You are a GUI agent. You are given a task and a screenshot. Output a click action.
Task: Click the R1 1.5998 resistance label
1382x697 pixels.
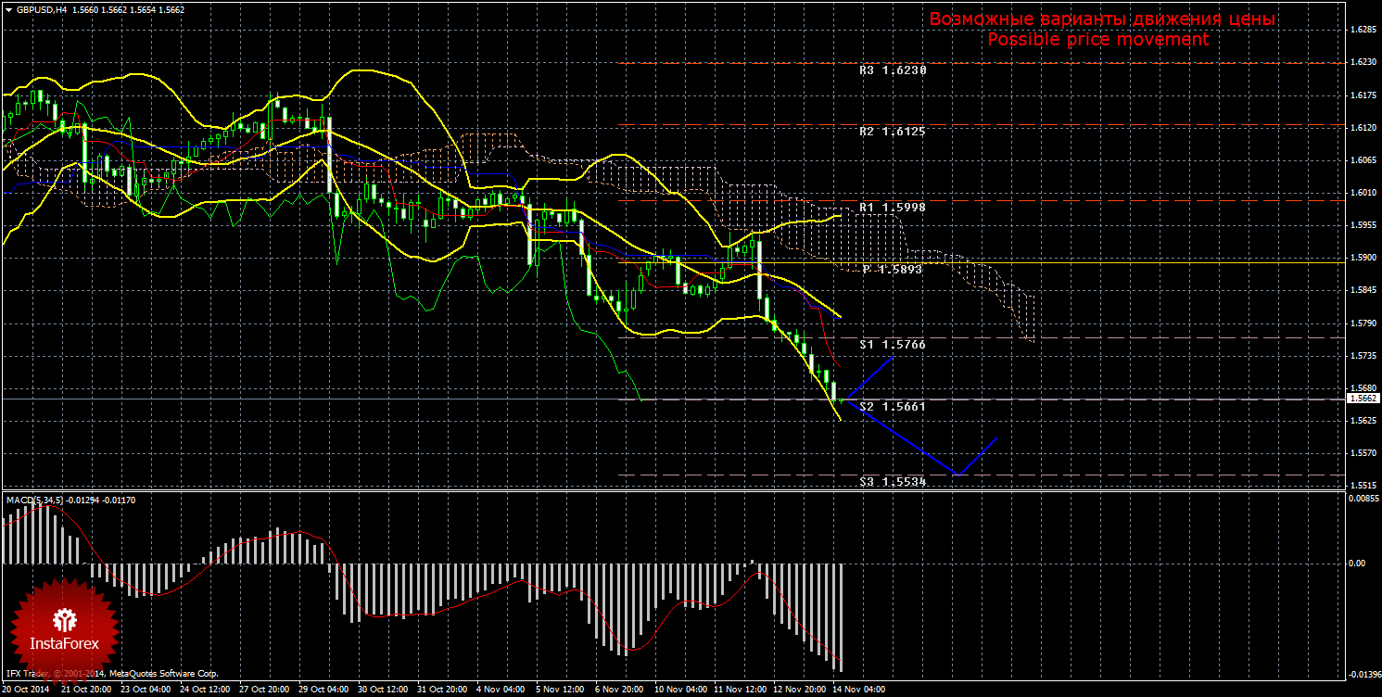[892, 208]
